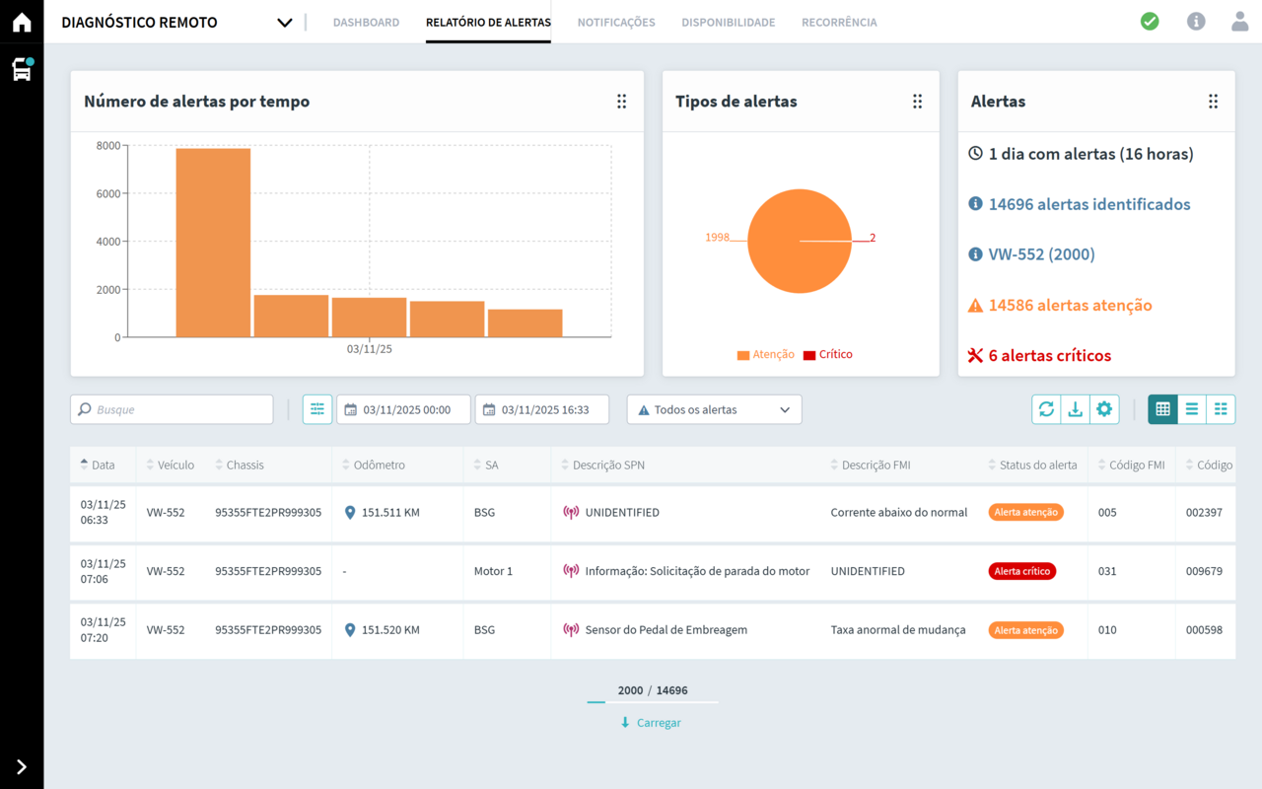Open the Disponibilidade tab
The image size is (1262, 789).
tap(728, 23)
